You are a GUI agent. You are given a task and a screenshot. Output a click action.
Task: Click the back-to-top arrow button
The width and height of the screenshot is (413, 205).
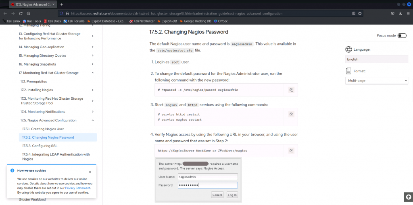point(409,197)
